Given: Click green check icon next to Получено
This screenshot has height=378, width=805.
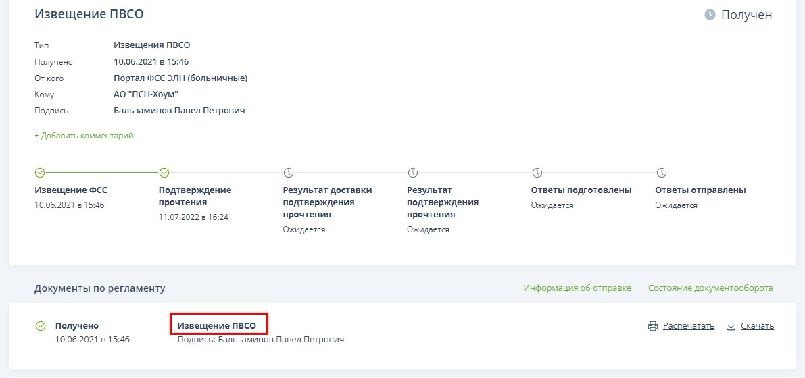Looking at the screenshot, I should (41, 326).
